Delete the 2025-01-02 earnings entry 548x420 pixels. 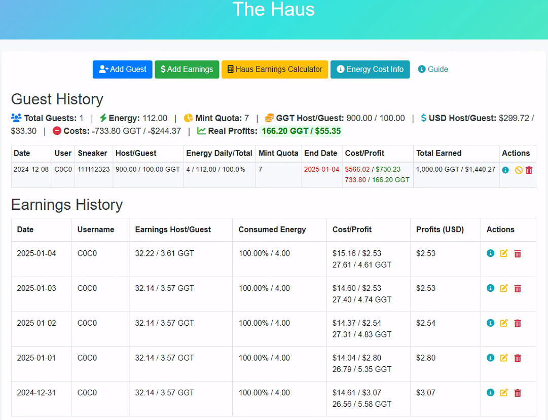[518, 323]
